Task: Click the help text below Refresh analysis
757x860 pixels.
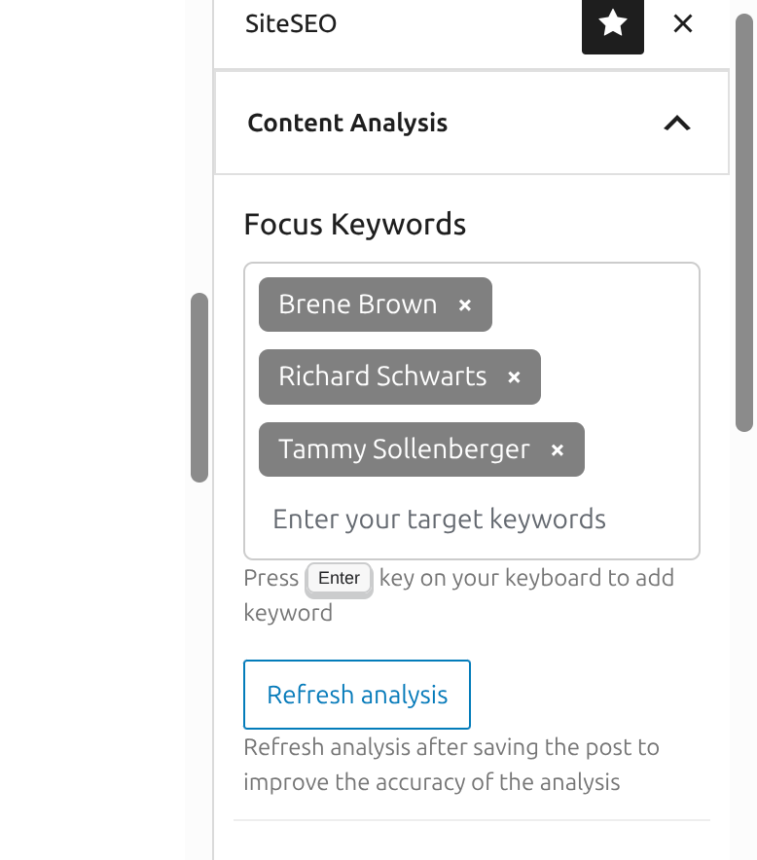Action: coord(451,765)
